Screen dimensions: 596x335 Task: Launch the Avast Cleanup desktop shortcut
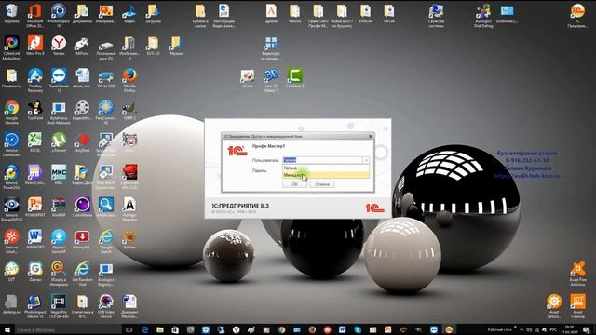pyautogui.click(x=577, y=306)
